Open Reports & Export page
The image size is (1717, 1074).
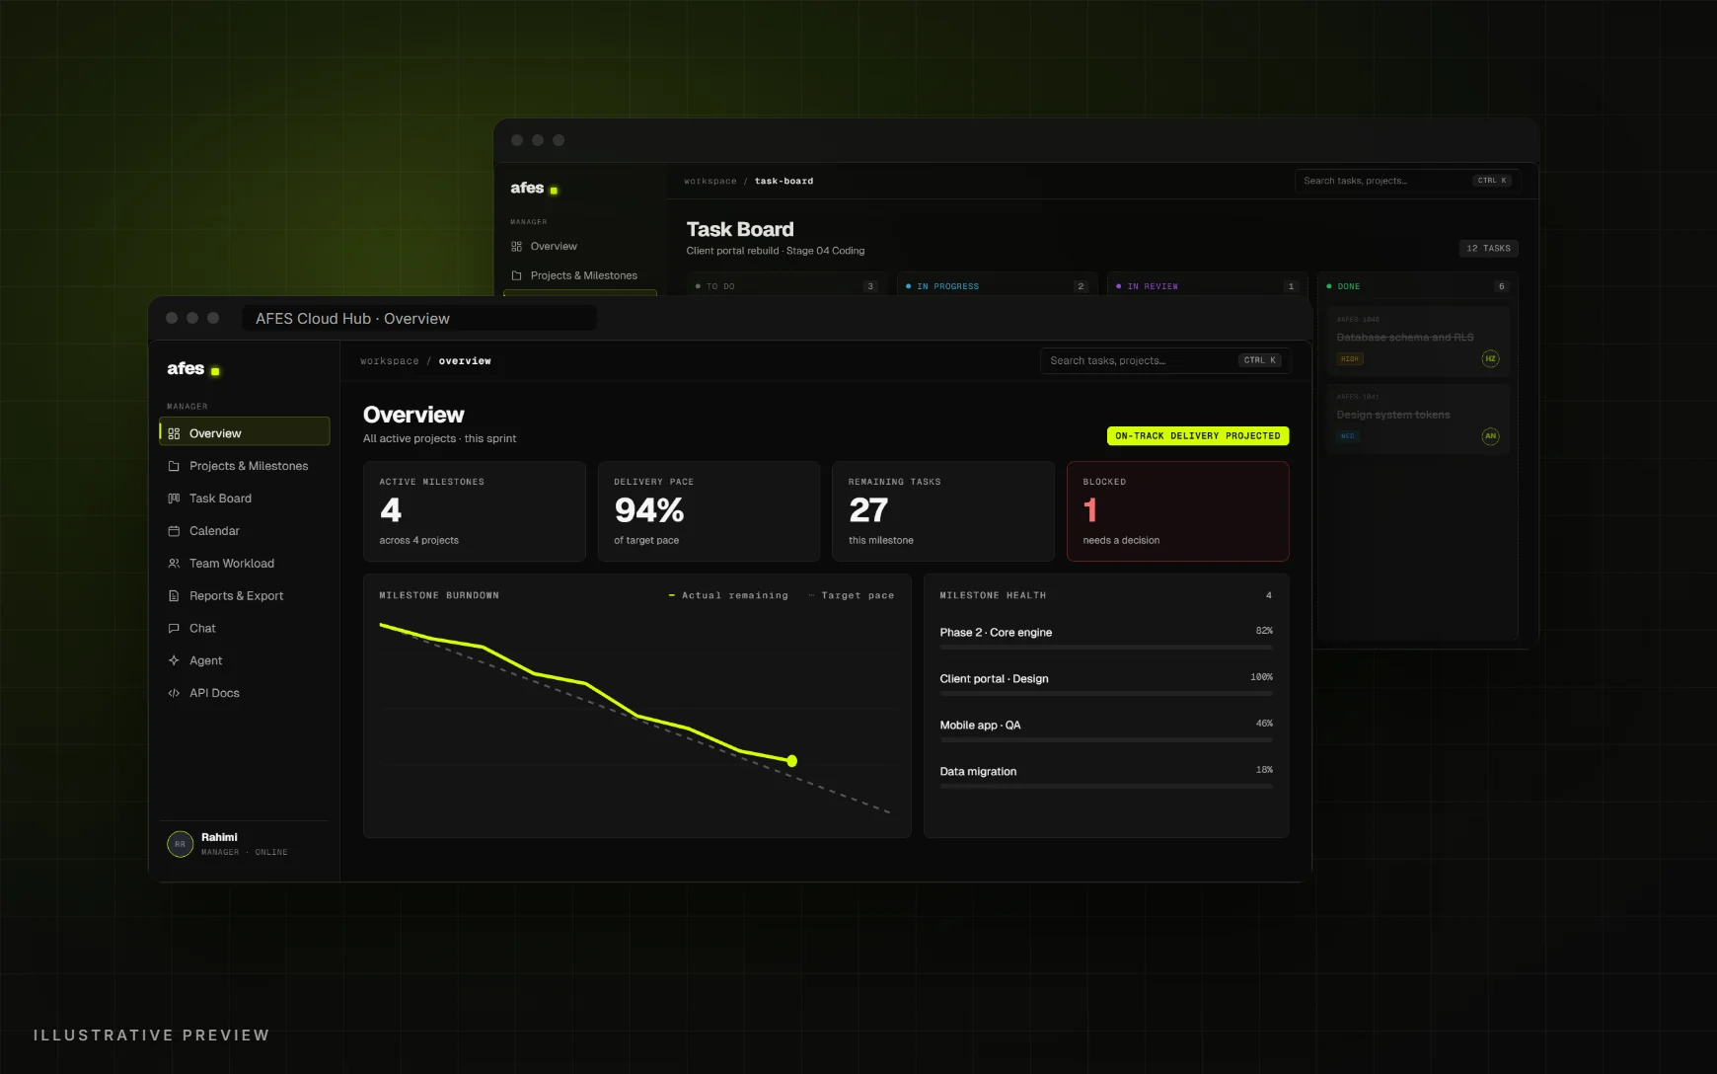(x=244, y=596)
